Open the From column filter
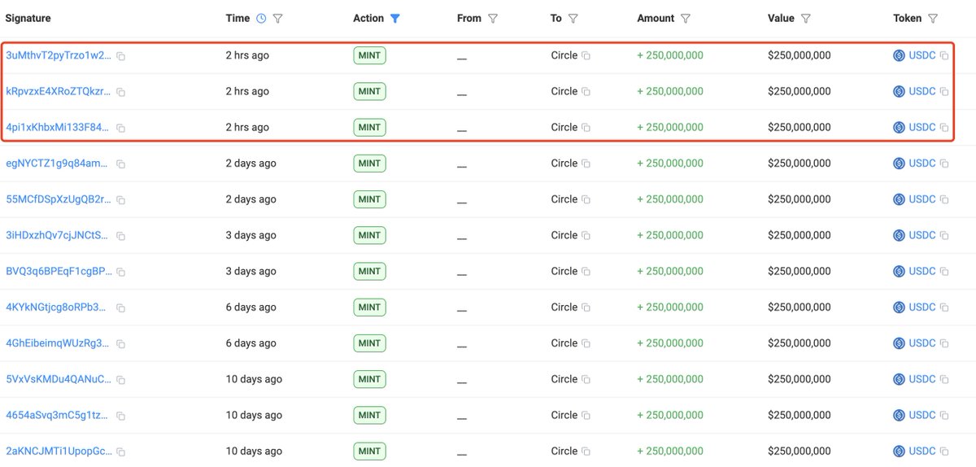The height and width of the screenshot is (467, 976). 493,18
